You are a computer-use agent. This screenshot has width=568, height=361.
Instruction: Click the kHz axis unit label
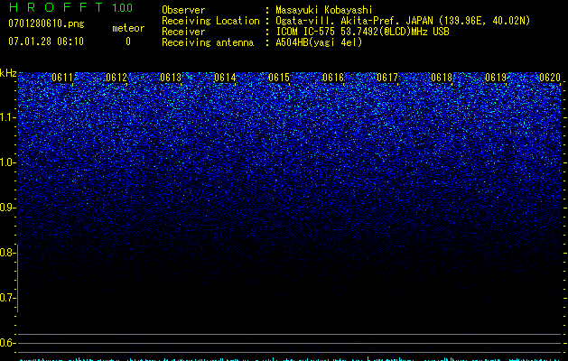click(8, 73)
